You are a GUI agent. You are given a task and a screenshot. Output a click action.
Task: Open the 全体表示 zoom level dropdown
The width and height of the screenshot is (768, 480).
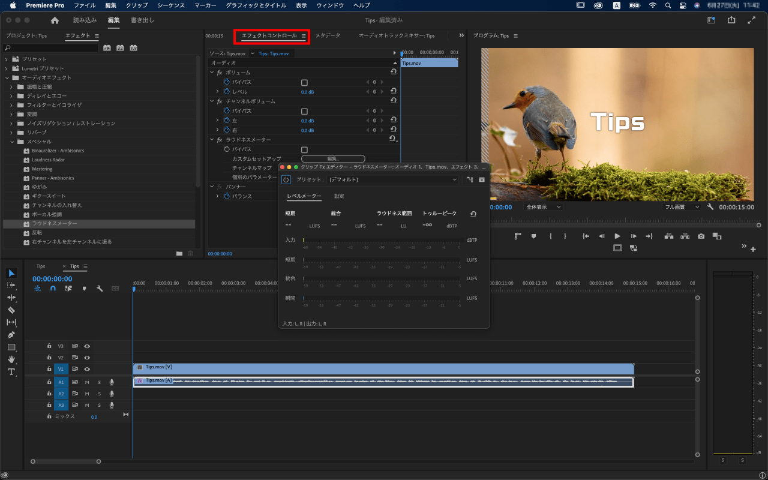pyautogui.click(x=544, y=207)
